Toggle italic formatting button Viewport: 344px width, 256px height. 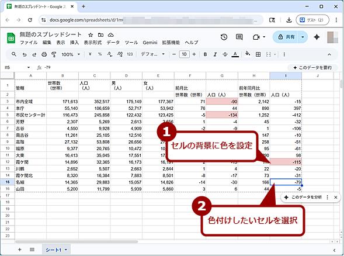click(x=215, y=54)
